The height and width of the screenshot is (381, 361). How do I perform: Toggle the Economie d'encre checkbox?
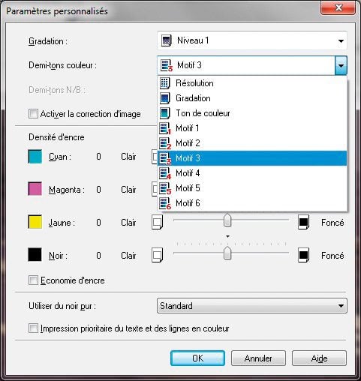[33, 280]
